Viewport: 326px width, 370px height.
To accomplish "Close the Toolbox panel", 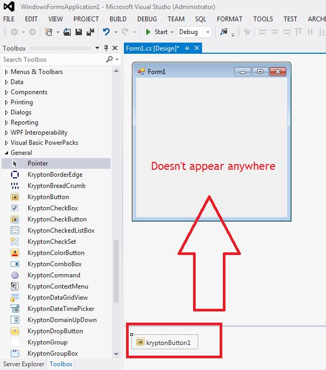I will coord(115,48).
